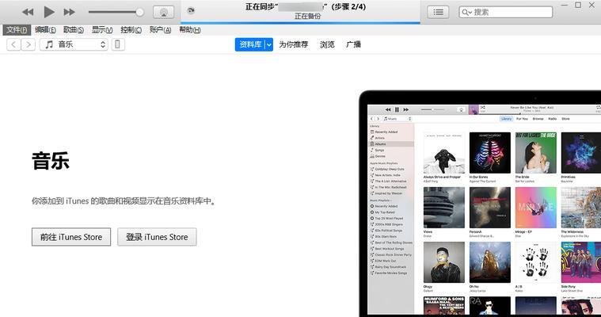The image size is (601, 317).
Task: Open the 歌曲(S) menu
Action: [x=73, y=29]
